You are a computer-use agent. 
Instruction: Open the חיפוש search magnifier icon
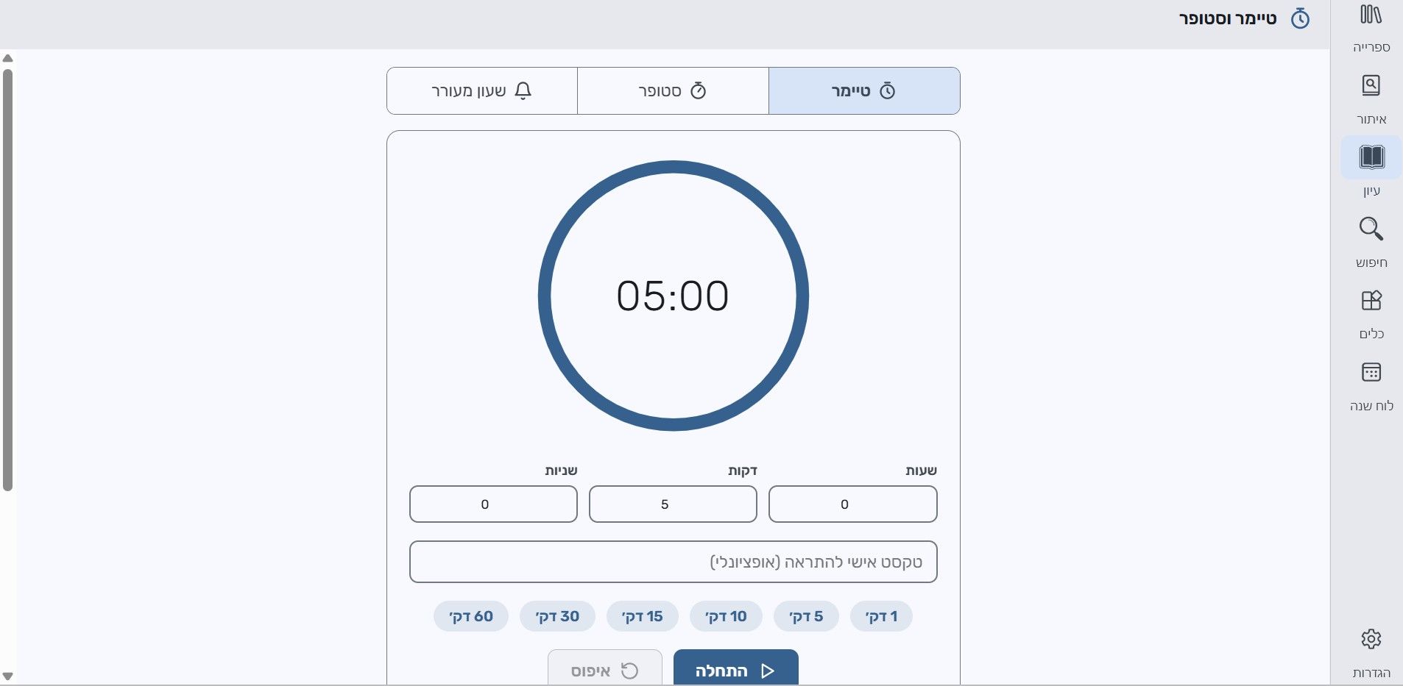[x=1371, y=229]
